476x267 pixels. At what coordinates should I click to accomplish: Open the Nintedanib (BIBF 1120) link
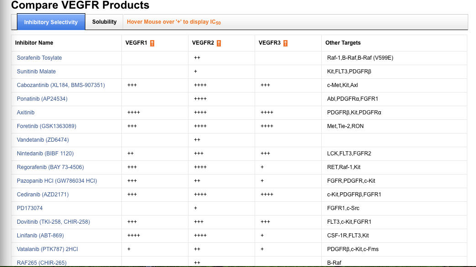point(45,154)
